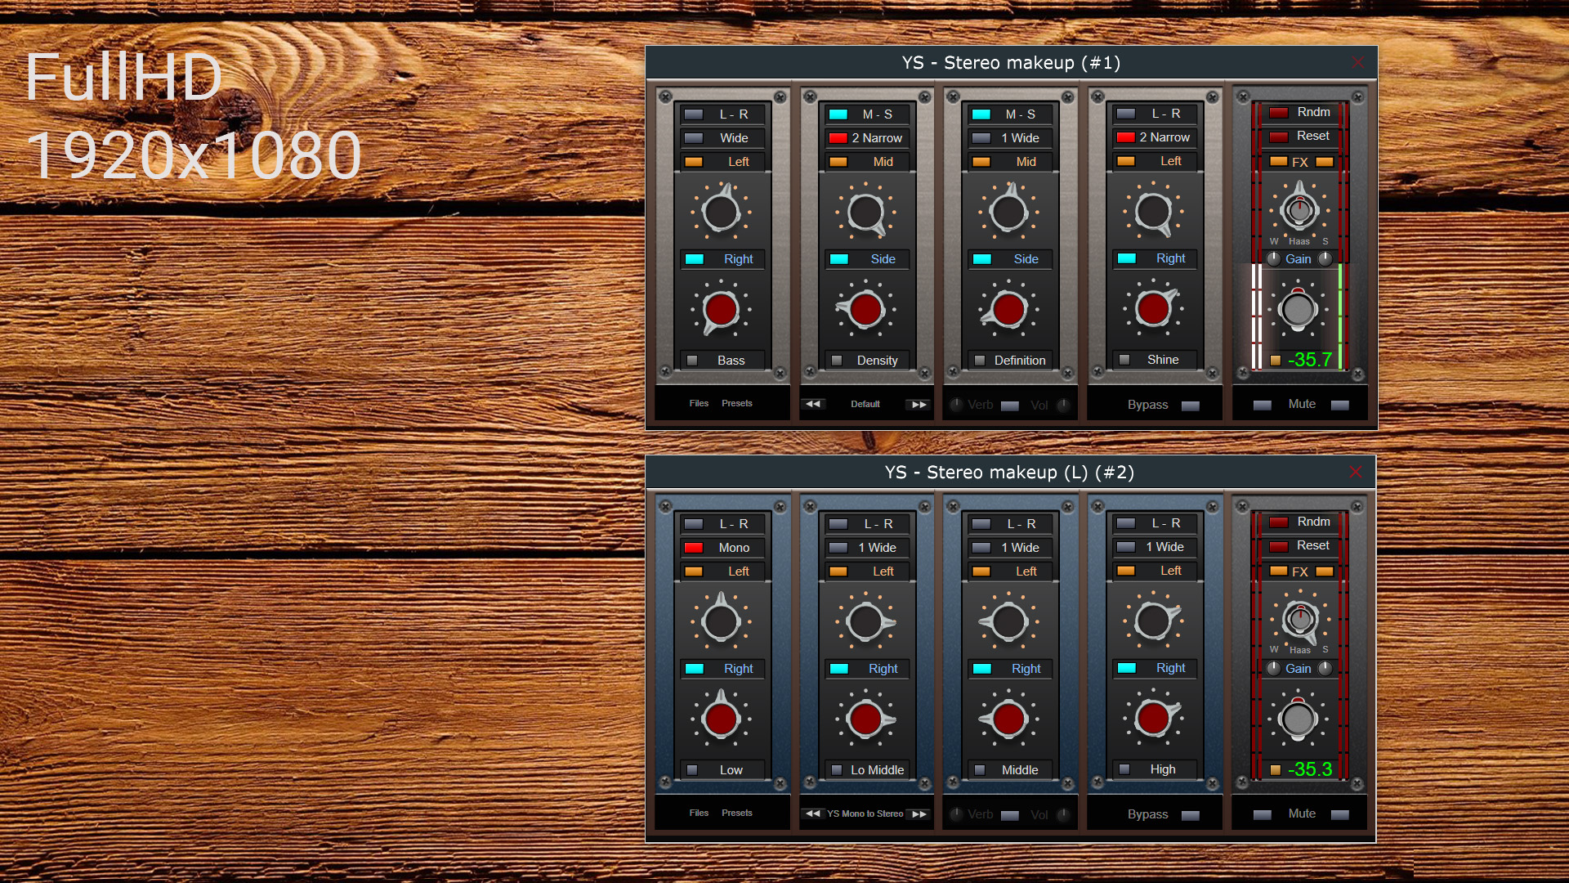The height and width of the screenshot is (883, 1569).
Task: Toggle the Density checkbox in window #1
Action: (837, 361)
